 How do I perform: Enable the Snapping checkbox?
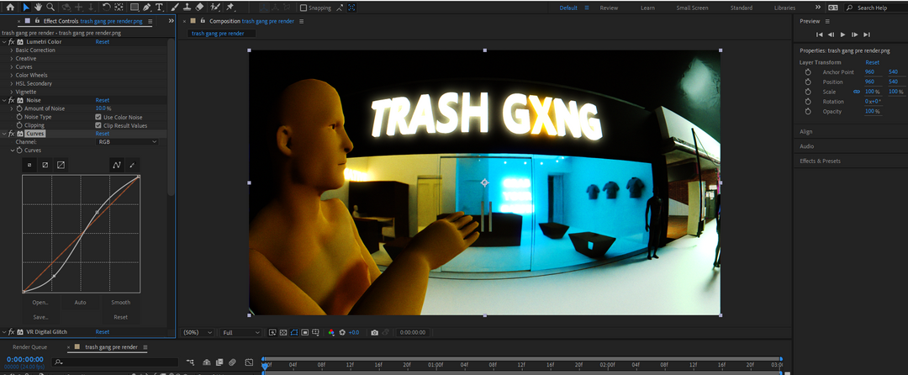(305, 8)
